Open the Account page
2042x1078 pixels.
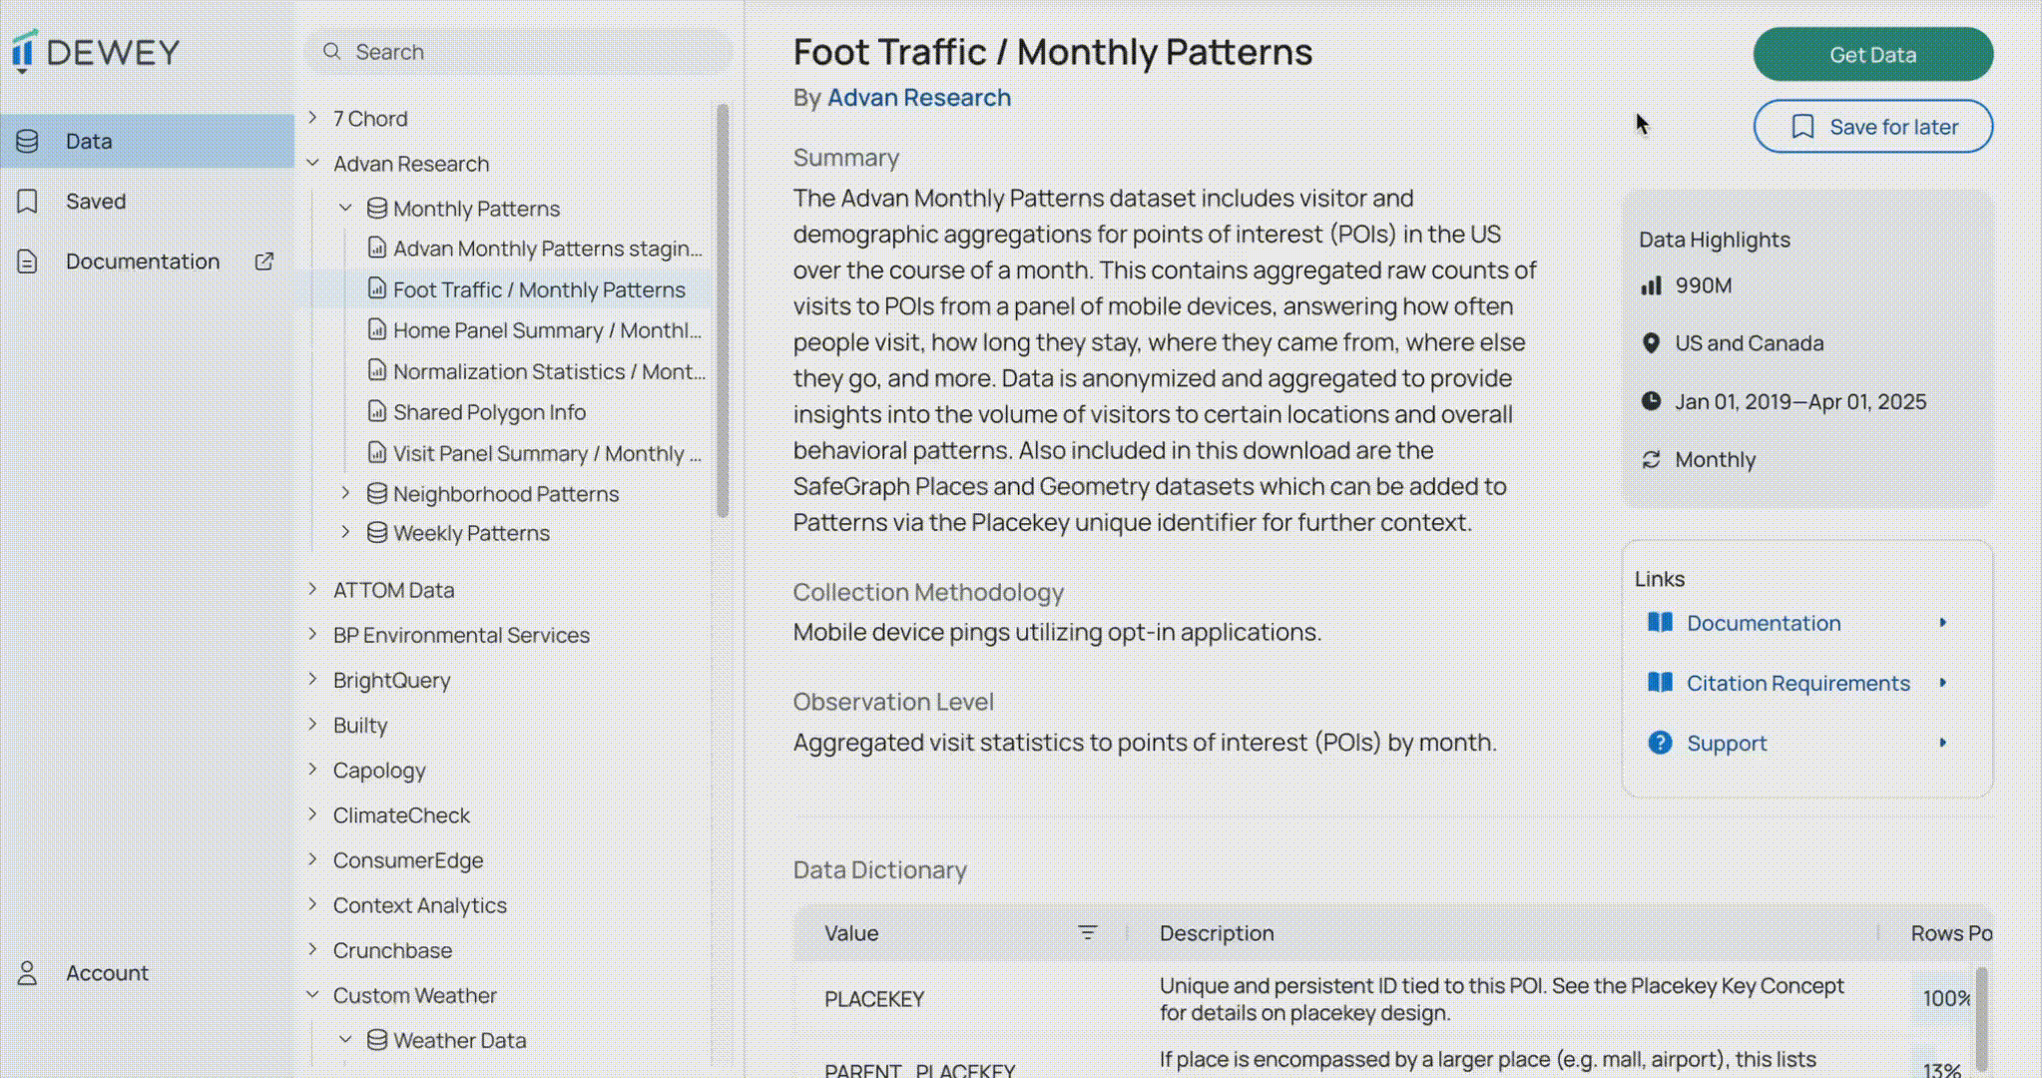click(x=147, y=972)
